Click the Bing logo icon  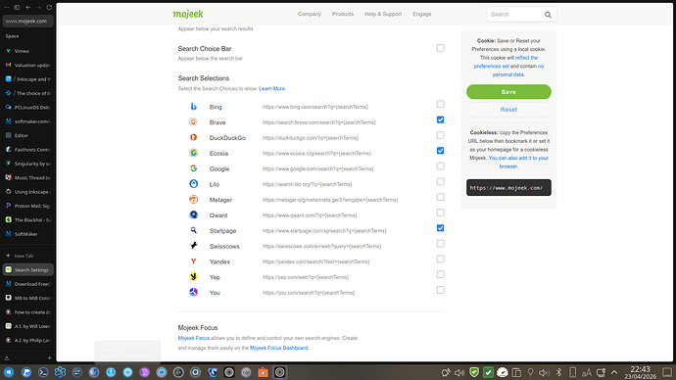click(194, 107)
